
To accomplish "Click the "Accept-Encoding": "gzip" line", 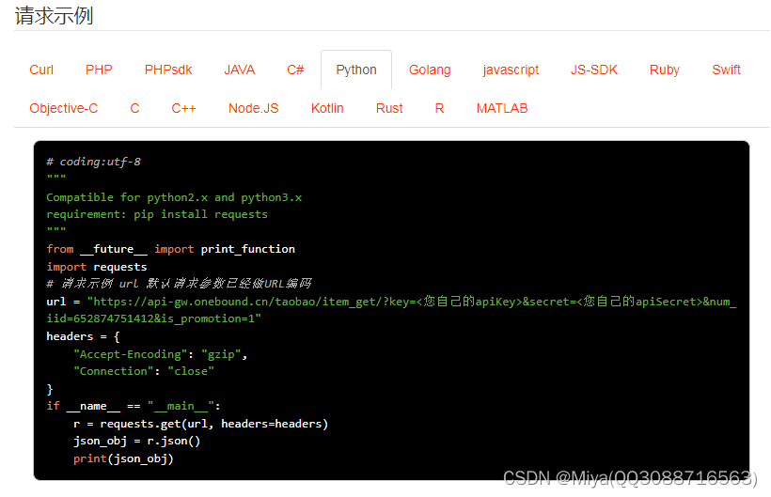I will pos(160,354).
